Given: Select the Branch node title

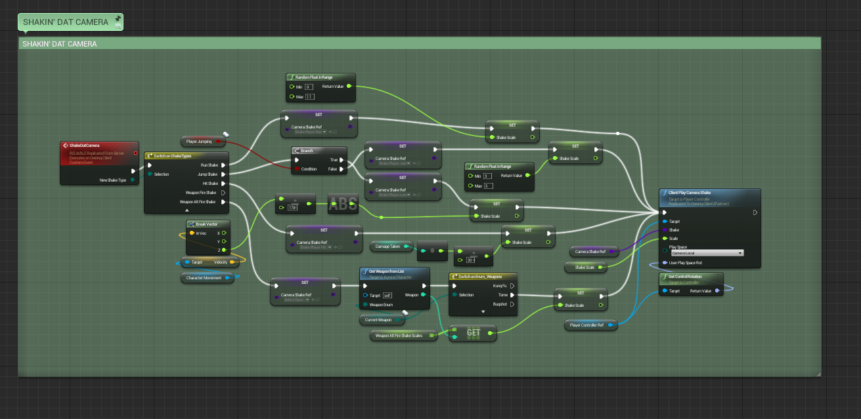Looking at the screenshot, I should click(x=307, y=151).
